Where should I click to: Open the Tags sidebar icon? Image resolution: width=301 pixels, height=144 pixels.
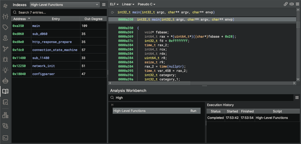[x=5, y=28]
